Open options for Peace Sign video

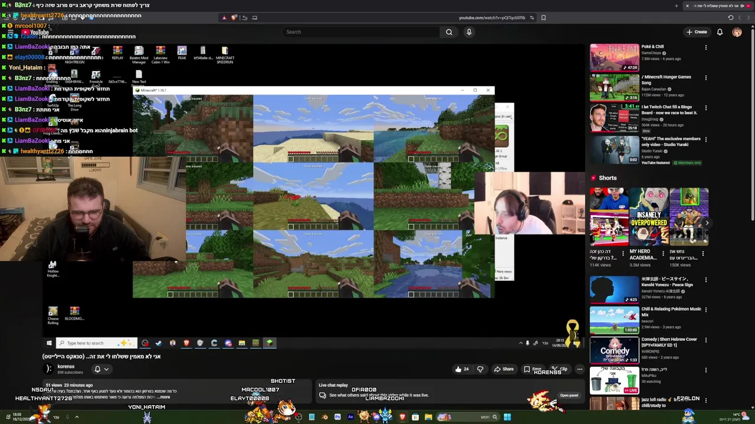pos(706,280)
